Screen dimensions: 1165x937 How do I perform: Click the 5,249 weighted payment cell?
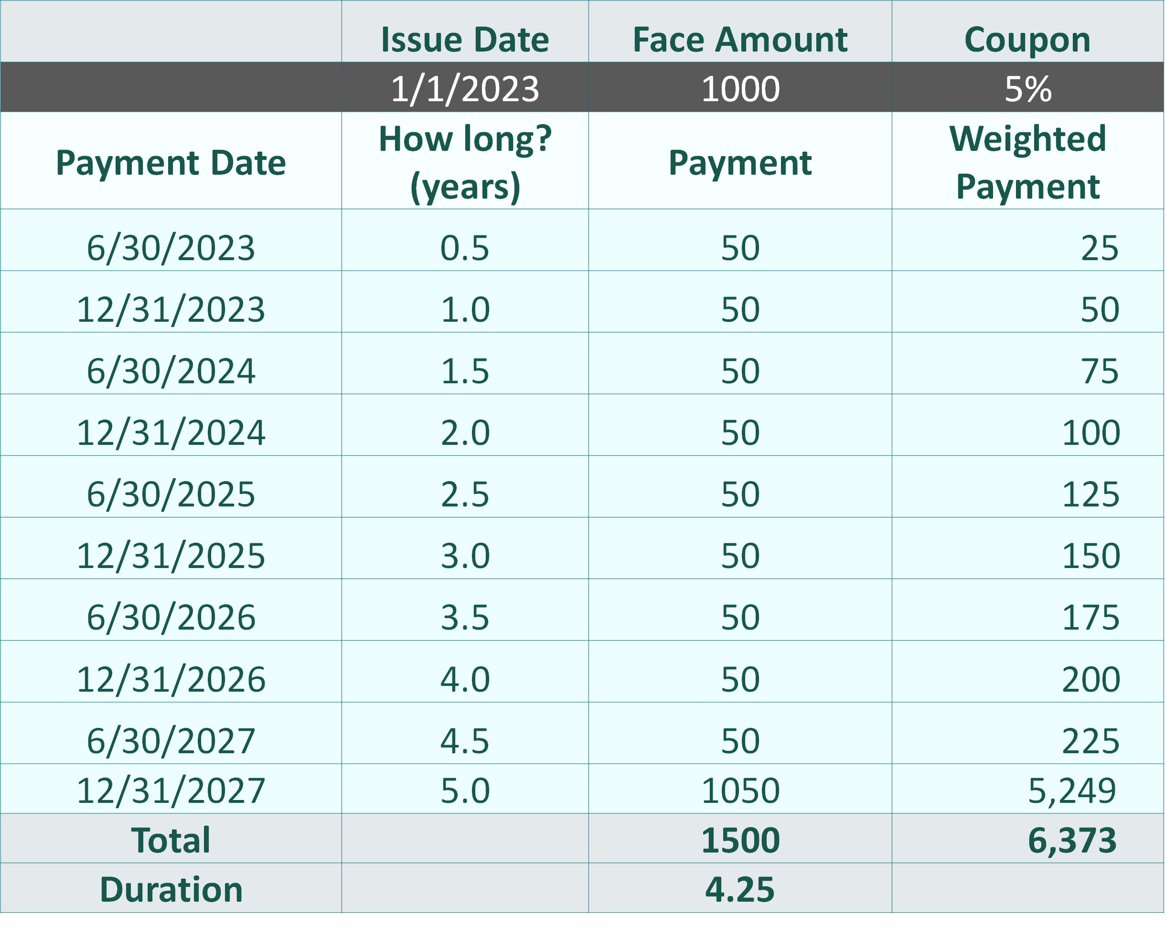pos(1028,789)
